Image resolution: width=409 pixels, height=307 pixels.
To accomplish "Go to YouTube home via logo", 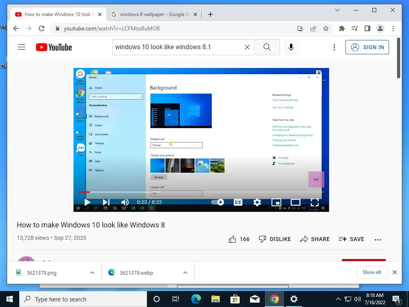I will click(54, 47).
